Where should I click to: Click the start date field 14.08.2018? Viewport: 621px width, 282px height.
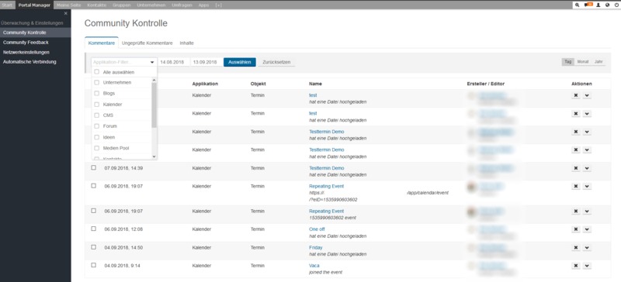172,63
